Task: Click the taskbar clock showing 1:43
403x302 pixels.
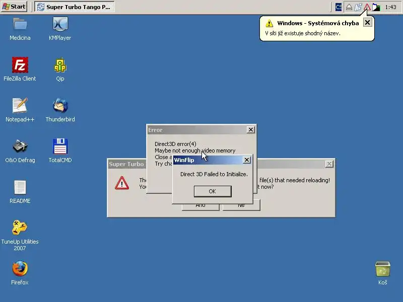Action: pos(391,7)
